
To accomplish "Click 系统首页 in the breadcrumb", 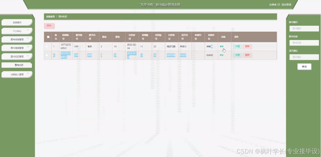I will point(50,17).
